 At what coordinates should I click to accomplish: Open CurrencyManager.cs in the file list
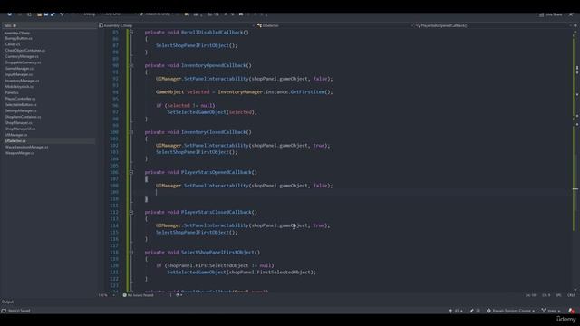coord(22,56)
